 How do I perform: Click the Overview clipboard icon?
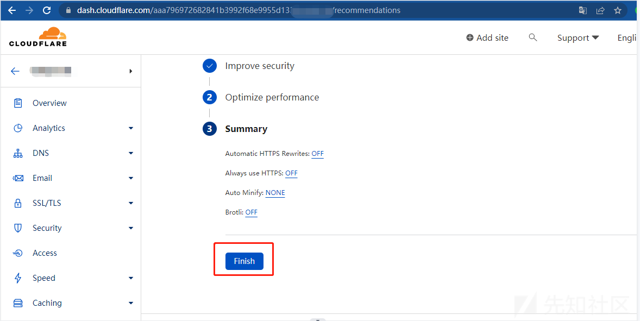tap(18, 103)
